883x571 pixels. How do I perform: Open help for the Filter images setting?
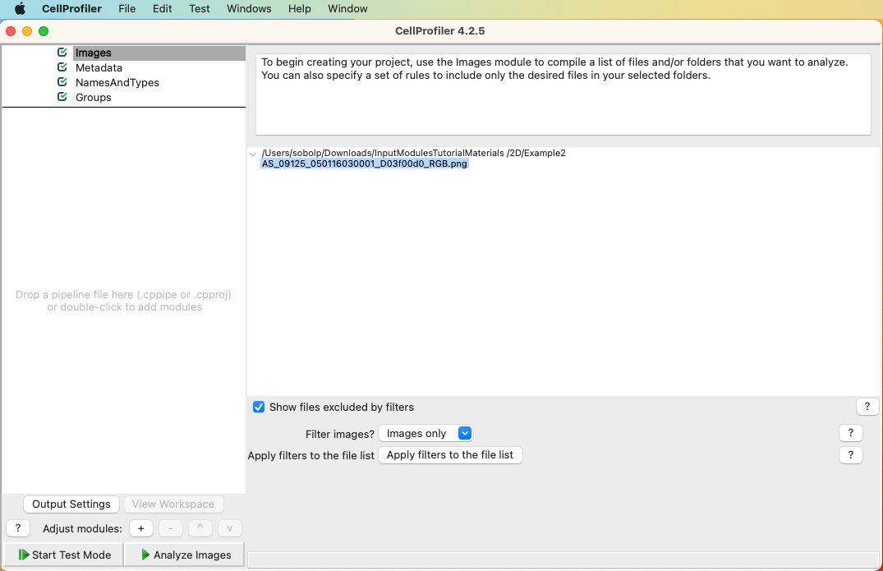coord(850,432)
